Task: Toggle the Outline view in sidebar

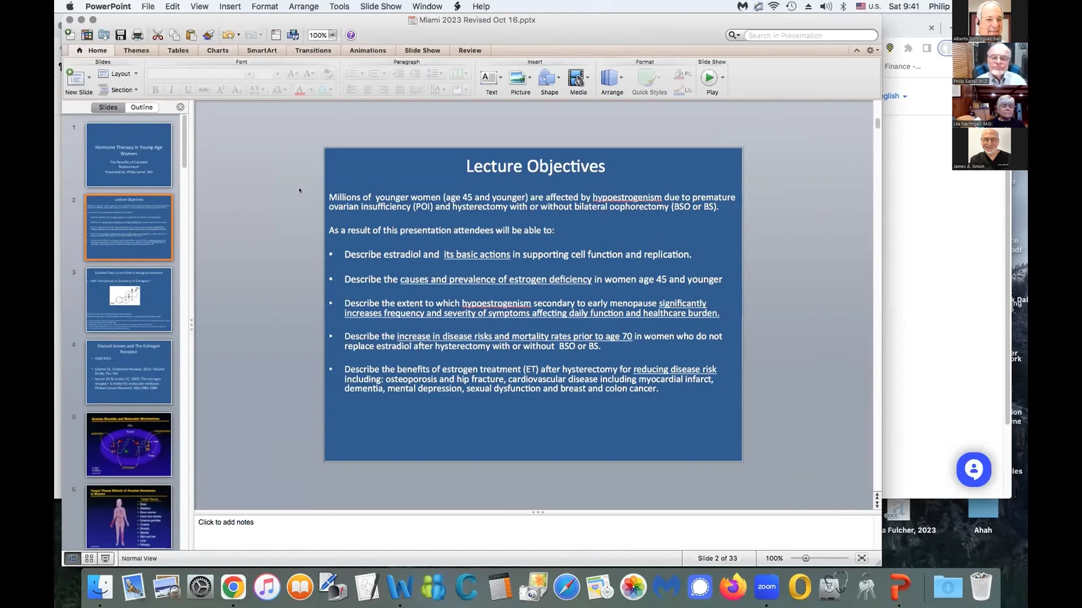Action: click(141, 107)
